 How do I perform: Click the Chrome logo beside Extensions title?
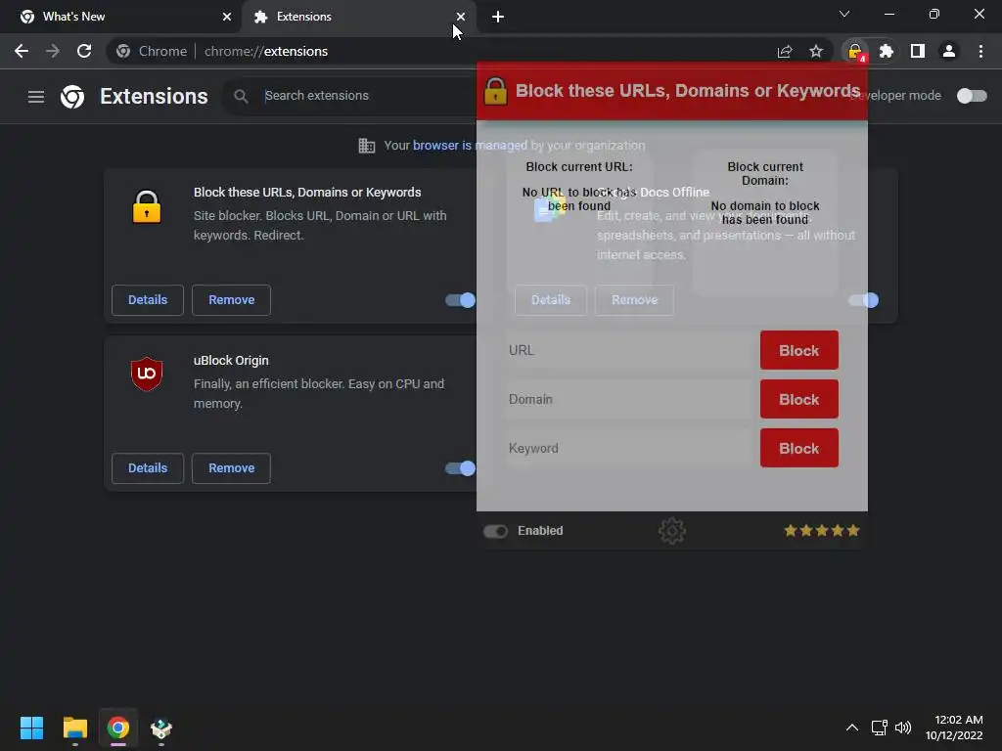(72, 97)
